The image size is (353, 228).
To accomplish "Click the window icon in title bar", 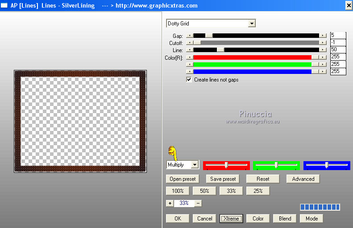I will 4,5.
